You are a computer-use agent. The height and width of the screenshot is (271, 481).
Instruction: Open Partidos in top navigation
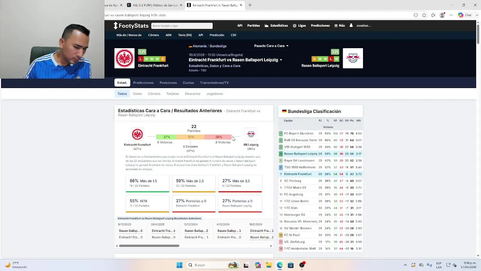coord(253,26)
